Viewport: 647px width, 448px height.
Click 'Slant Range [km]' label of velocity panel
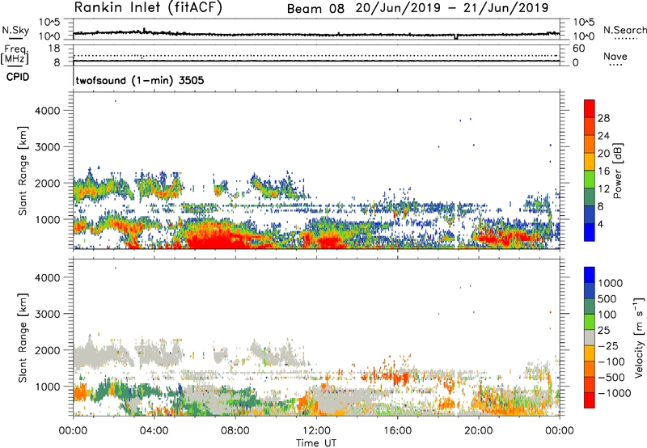point(23,338)
